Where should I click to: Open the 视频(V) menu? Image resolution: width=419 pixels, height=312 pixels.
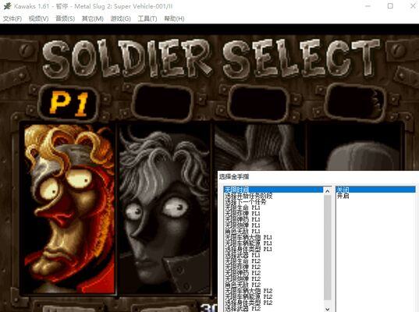coord(38,19)
